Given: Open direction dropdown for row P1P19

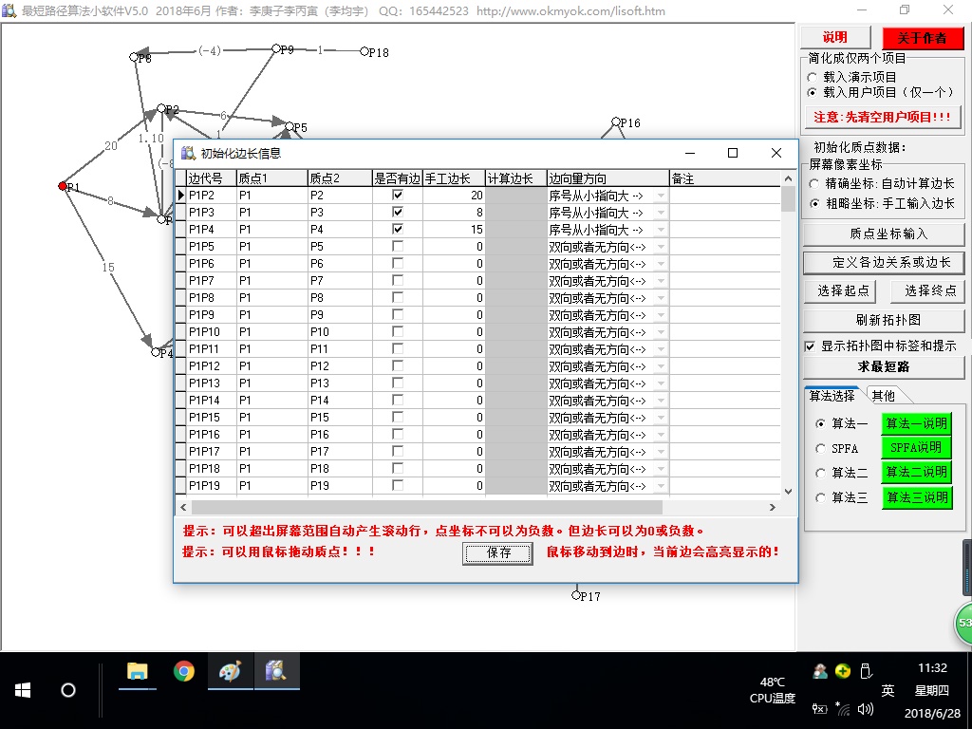Looking at the screenshot, I should pos(661,486).
